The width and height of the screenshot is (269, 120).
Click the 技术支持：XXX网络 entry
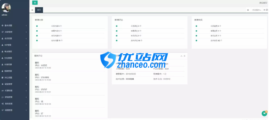(125, 79)
